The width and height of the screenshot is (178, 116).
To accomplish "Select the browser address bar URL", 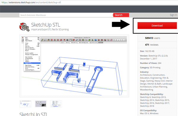I will click(31, 2).
